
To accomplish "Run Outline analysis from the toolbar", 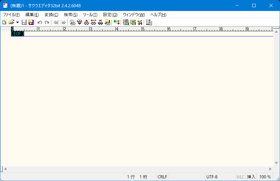I will pyautogui.click(x=117, y=22).
